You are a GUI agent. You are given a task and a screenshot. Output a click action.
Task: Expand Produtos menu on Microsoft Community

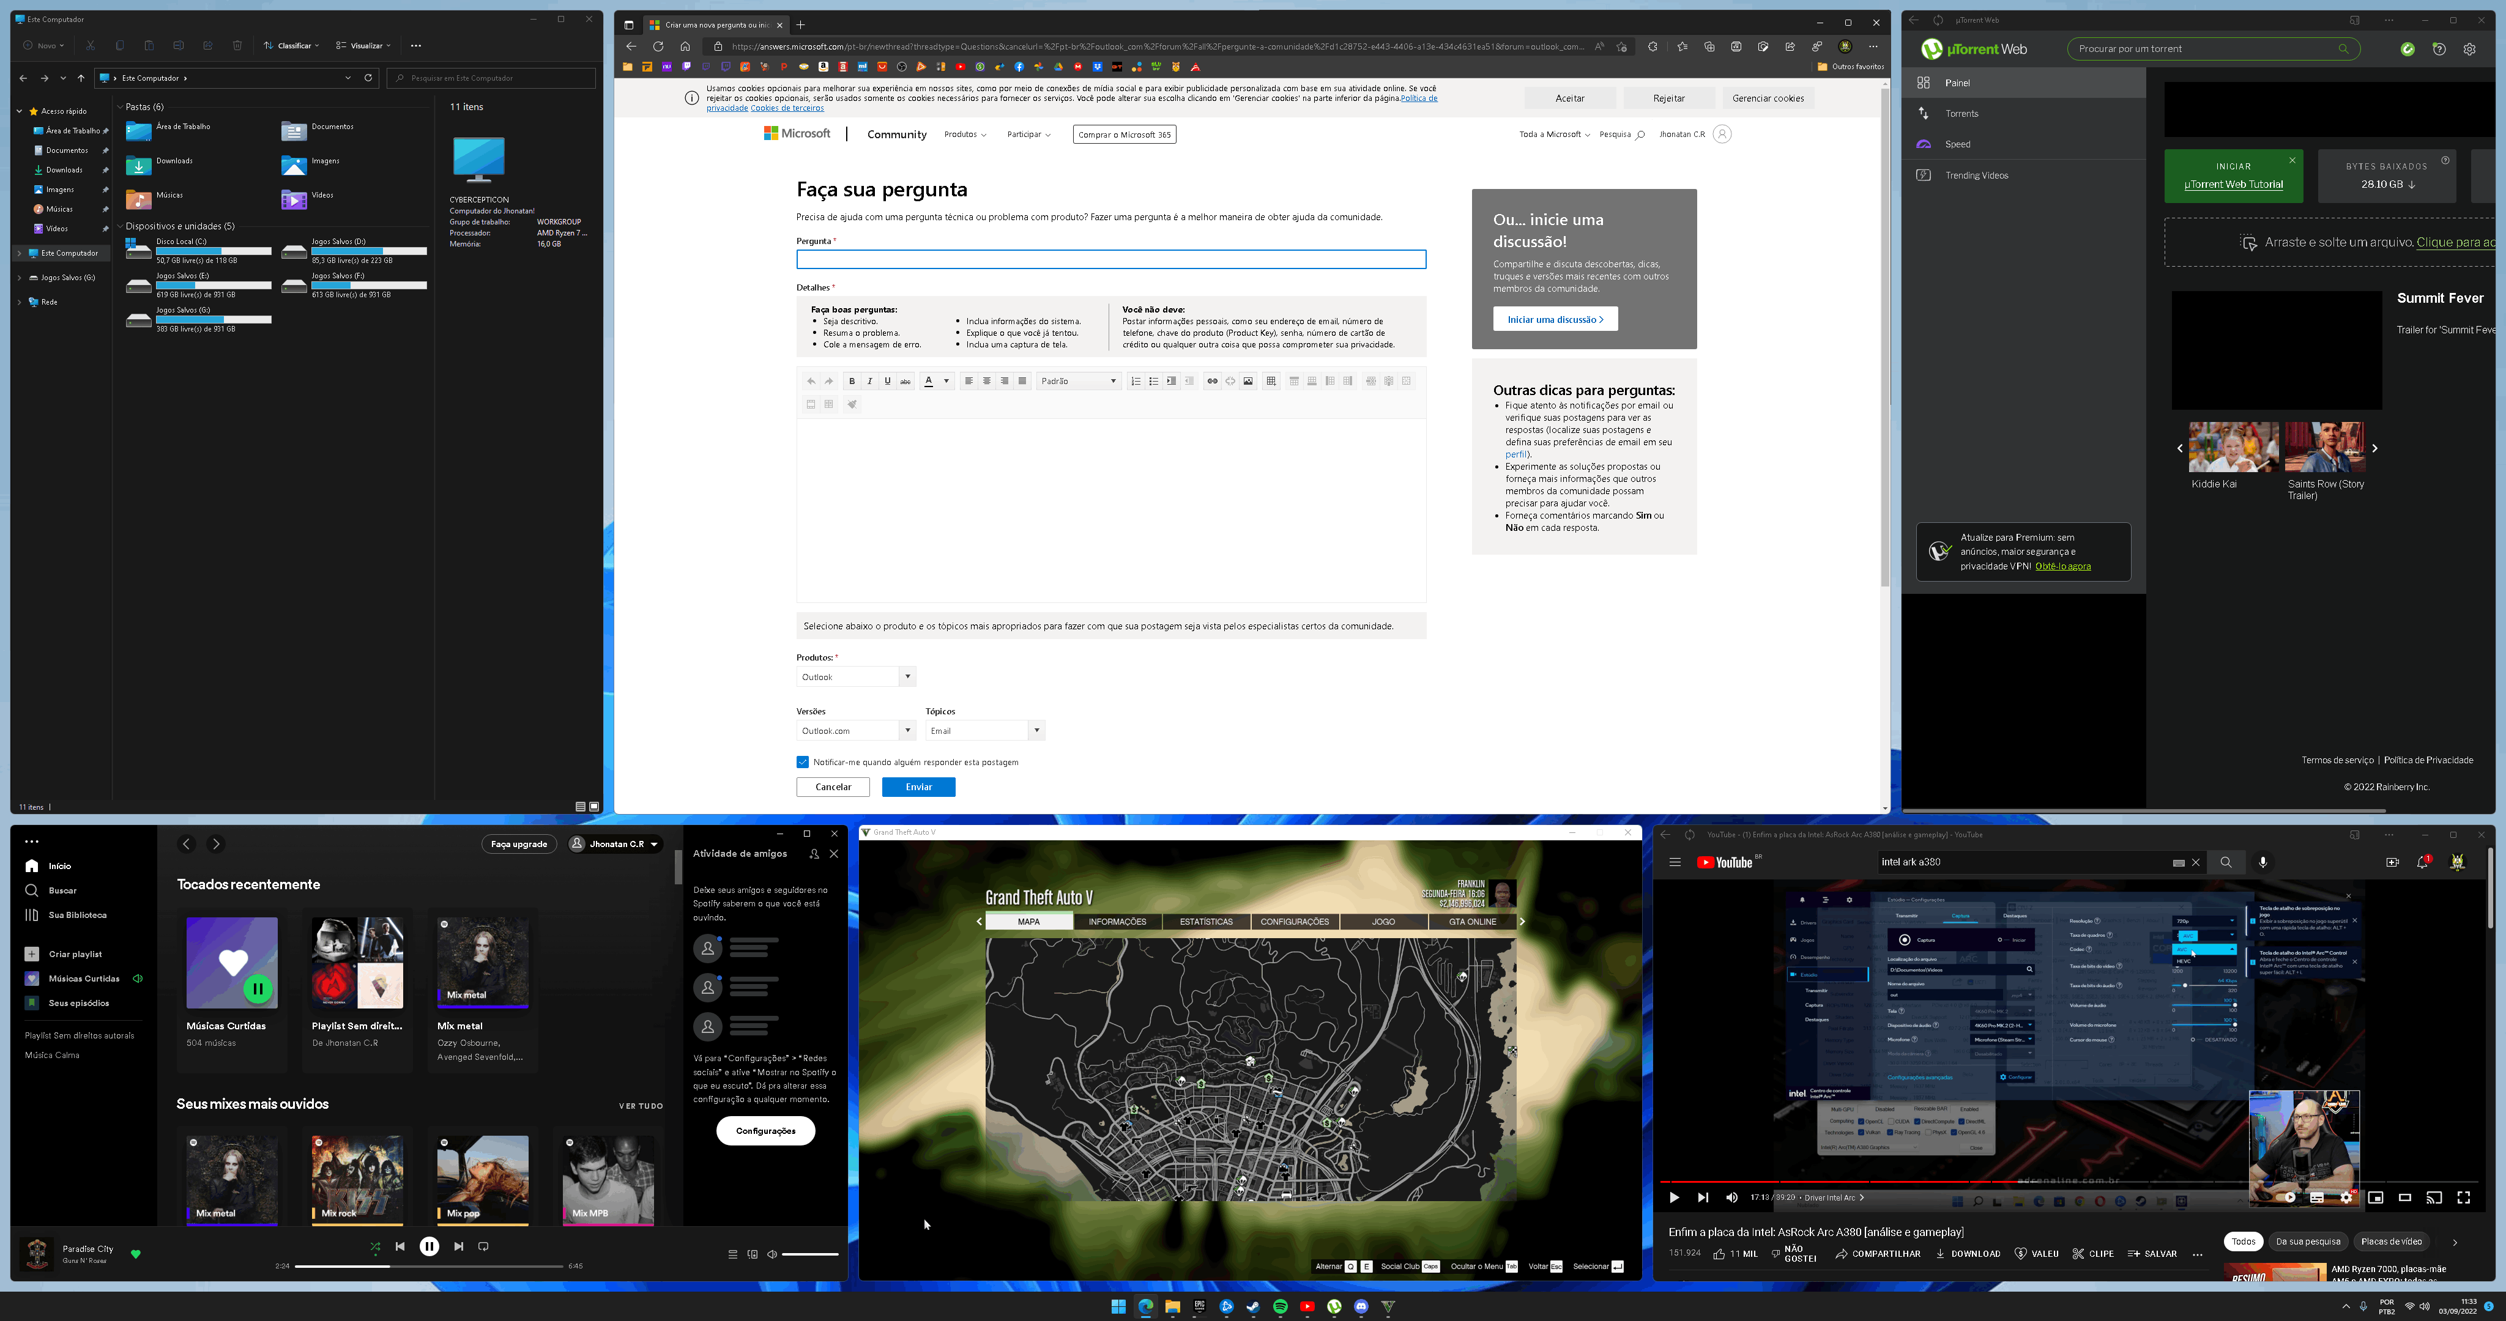(x=965, y=134)
